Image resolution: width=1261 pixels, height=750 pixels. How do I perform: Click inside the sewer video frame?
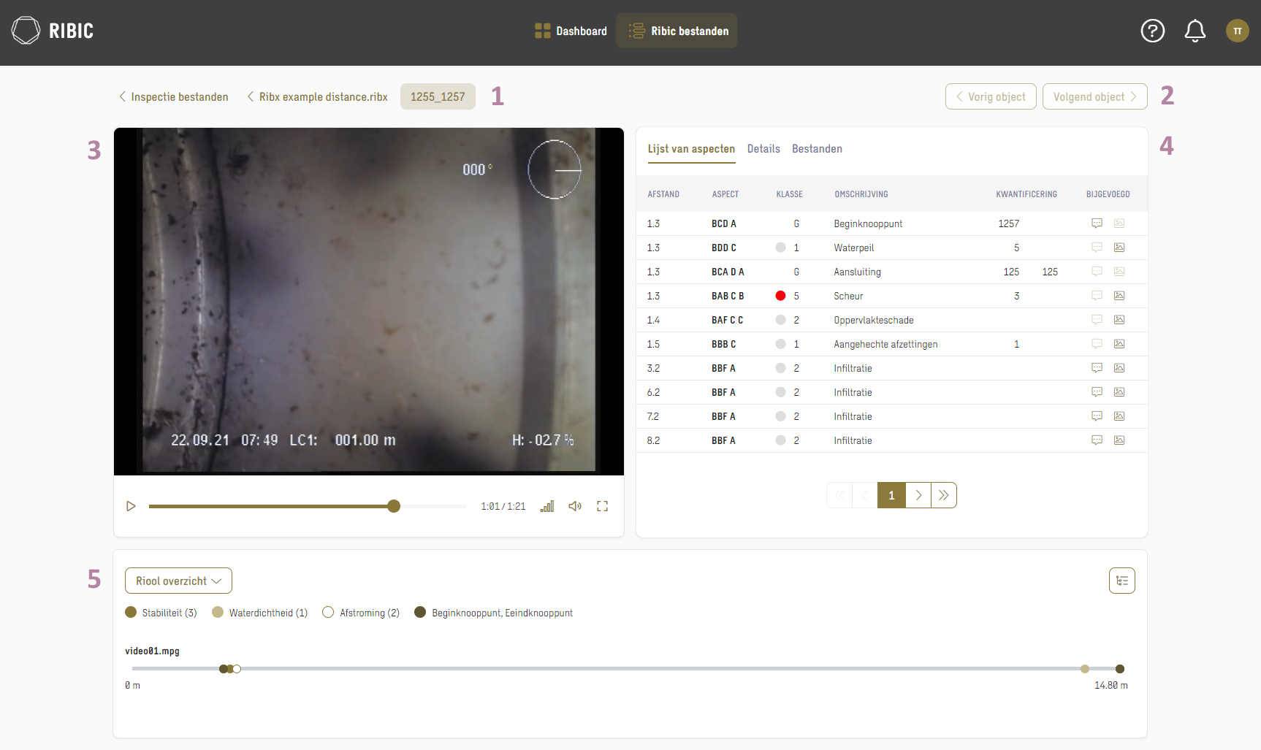[x=369, y=301]
